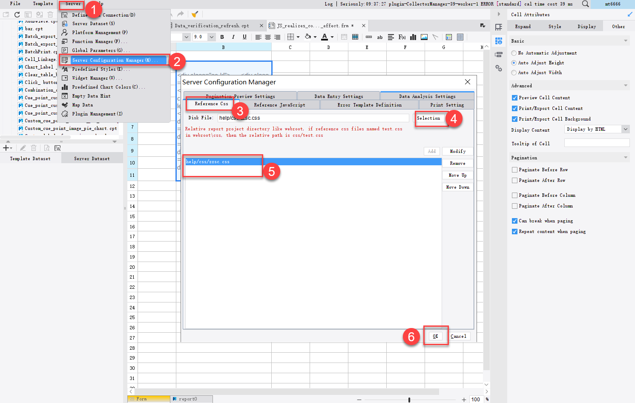Uncheck 'Preview Cell Content'
This screenshot has width=635, height=403.
click(x=514, y=98)
